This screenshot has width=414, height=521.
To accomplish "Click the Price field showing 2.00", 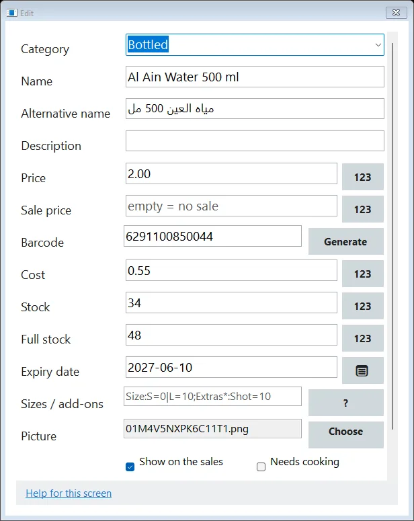I will click(231, 173).
